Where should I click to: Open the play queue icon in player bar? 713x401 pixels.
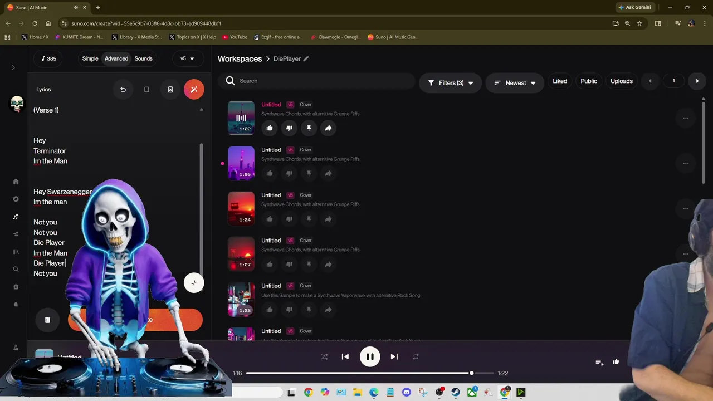599,362
